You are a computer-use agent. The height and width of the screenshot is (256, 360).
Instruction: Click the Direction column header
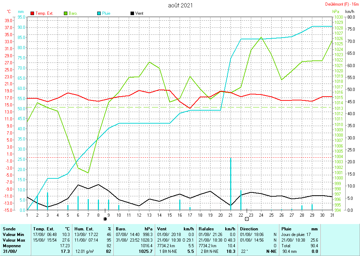tap(249, 228)
